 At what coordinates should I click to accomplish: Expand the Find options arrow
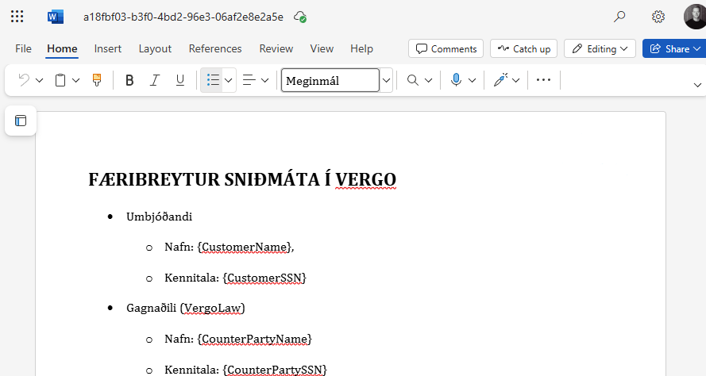pos(429,80)
